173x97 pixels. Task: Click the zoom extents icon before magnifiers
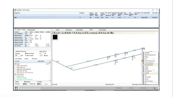[x=99, y=33]
